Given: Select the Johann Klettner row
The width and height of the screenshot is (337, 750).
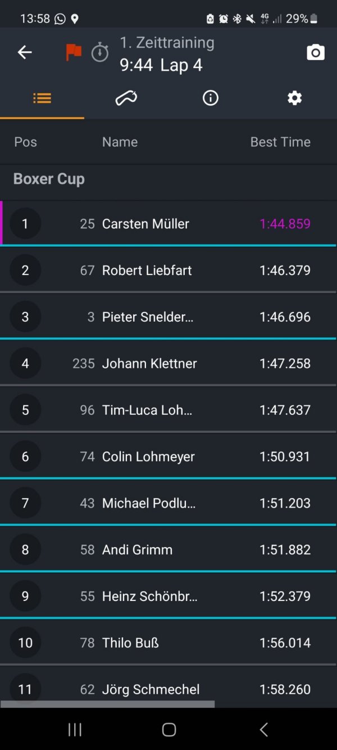Looking at the screenshot, I should pyautogui.click(x=168, y=363).
